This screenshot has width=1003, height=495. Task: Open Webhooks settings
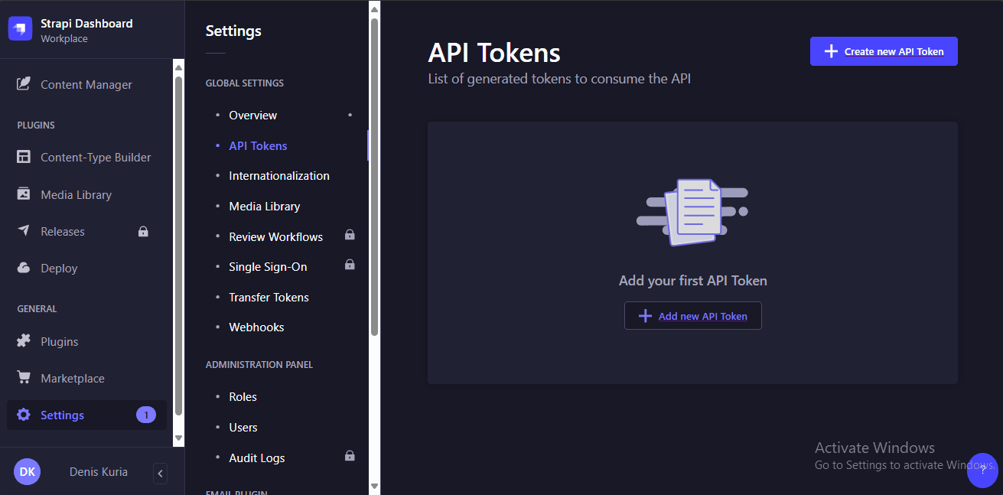[256, 327]
